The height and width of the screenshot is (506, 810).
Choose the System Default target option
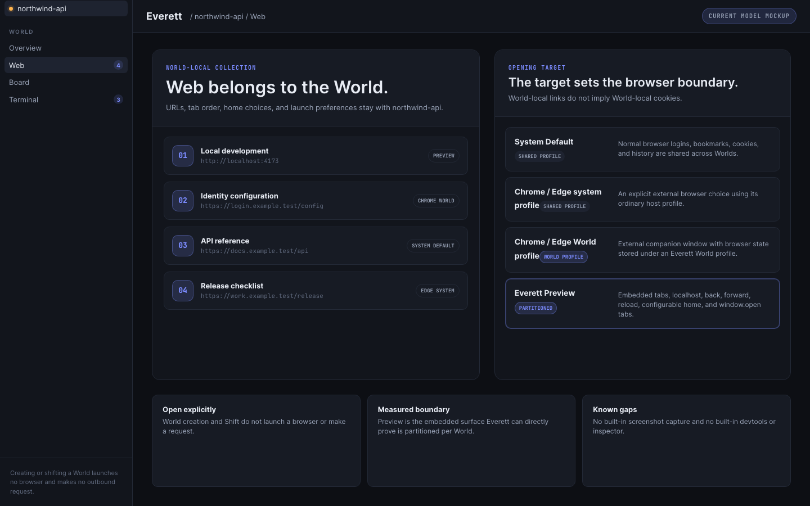[642, 149]
